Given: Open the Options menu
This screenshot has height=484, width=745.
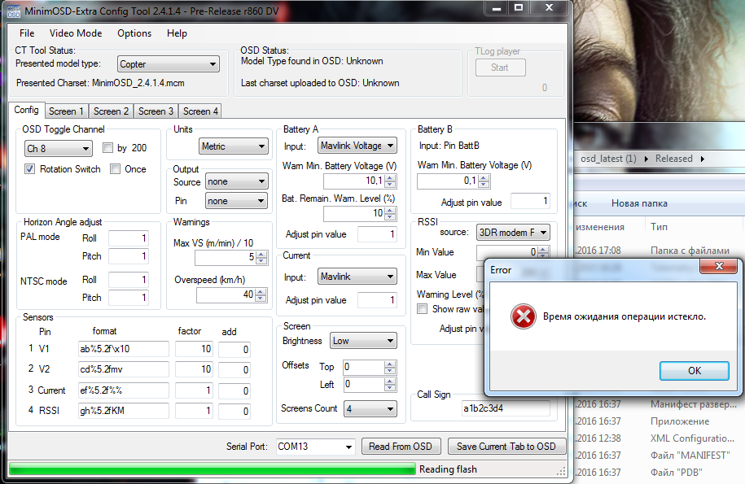Looking at the screenshot, I should (134, 33).
